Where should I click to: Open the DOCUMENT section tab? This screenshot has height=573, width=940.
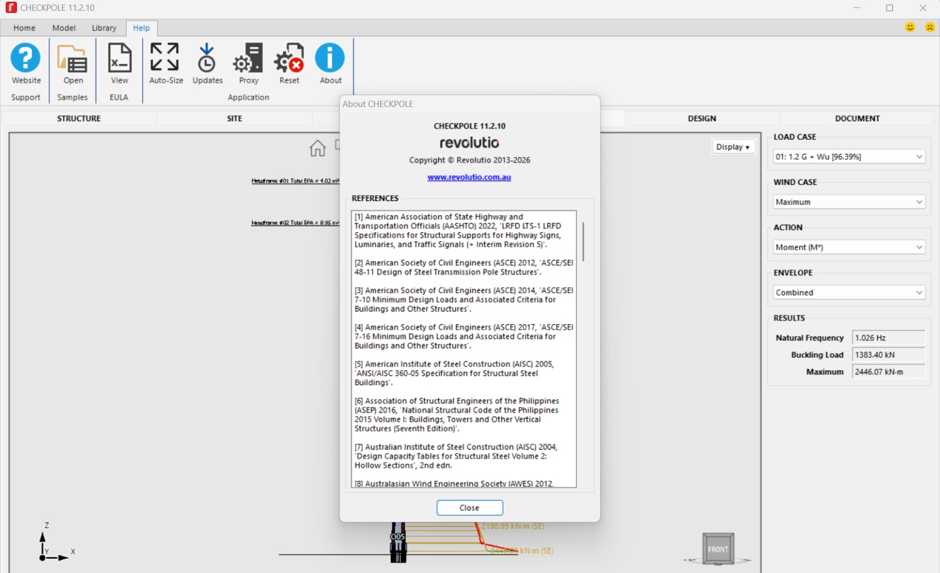(857, 118)
